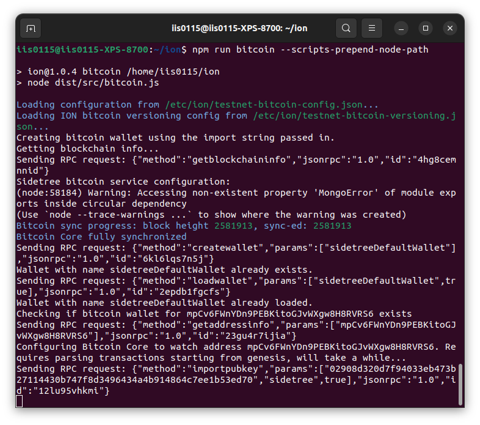This screenshot has height=425, width=480.
Task: Click the terminal scrollbar thumb
Action: click(460, 385)
